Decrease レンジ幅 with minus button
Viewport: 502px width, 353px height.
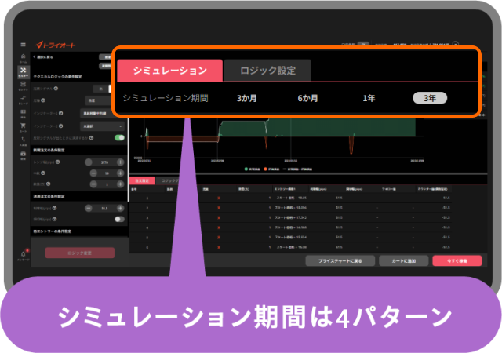click(89, 162)
